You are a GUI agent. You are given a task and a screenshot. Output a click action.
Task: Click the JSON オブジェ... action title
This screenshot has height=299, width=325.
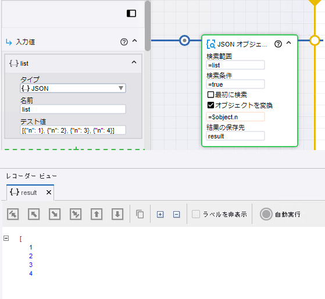point(242,44)
